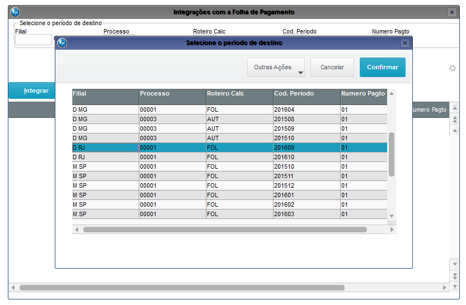Click dialog table scroll-up arrow
This screenshot has height=305, width=466.
pyautogui.click(x=392, y=93)
